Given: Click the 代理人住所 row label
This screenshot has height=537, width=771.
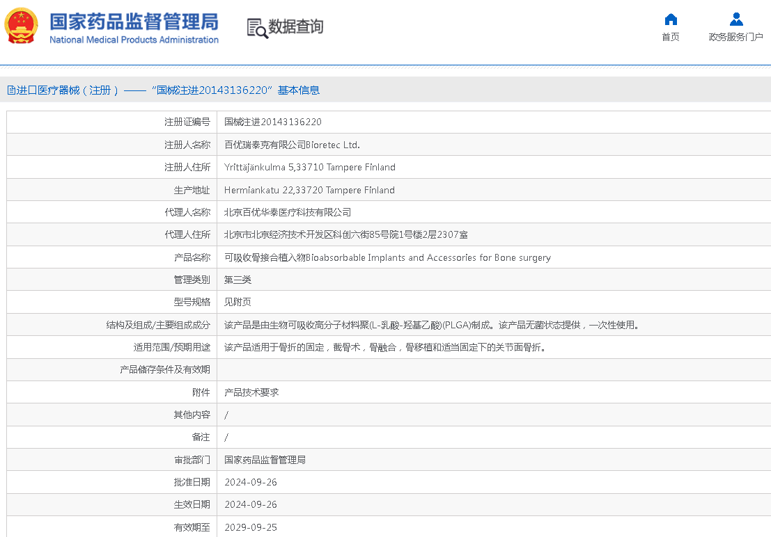Looking at the screenshot, I should 187,235.
